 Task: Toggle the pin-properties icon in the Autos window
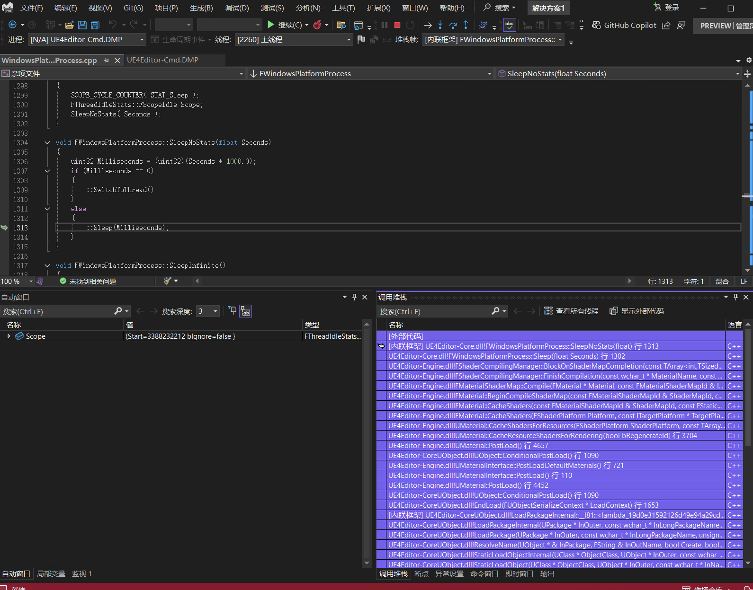(x=232, y=310)
